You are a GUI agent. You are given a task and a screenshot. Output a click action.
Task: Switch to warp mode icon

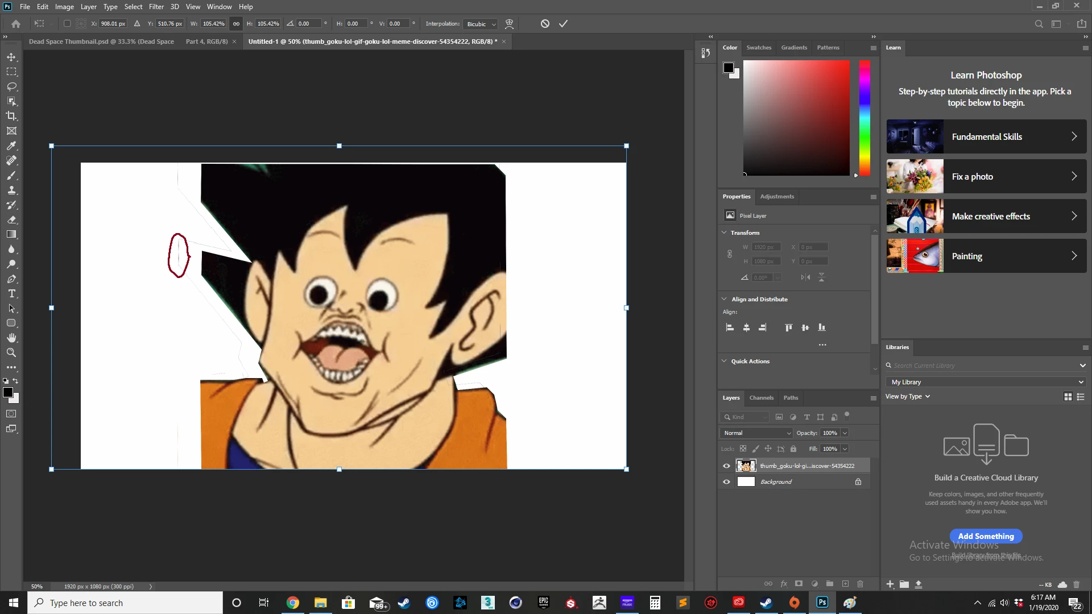pos(509,24)
